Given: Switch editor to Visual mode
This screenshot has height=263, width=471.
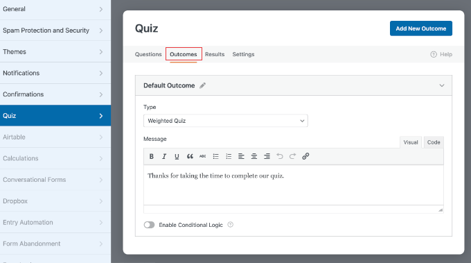Looking at the screenshot, I should pos(411,142).
